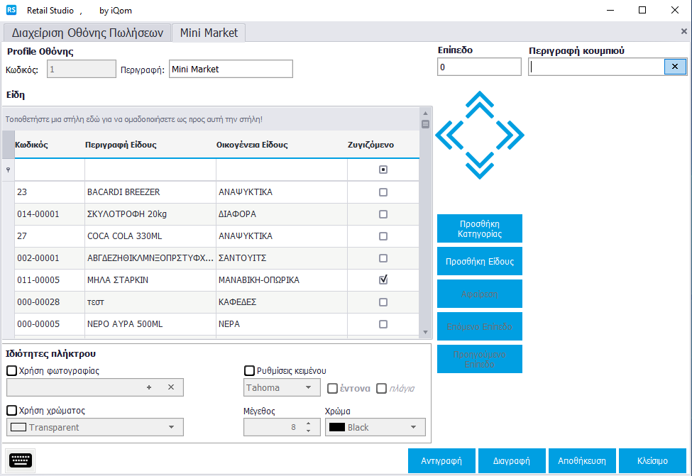
Task: Clear the photo with the X icon
Action: tap(170, 387)
